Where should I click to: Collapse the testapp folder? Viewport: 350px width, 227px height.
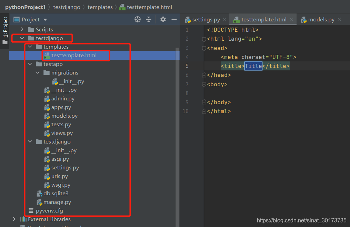(30, 64)
